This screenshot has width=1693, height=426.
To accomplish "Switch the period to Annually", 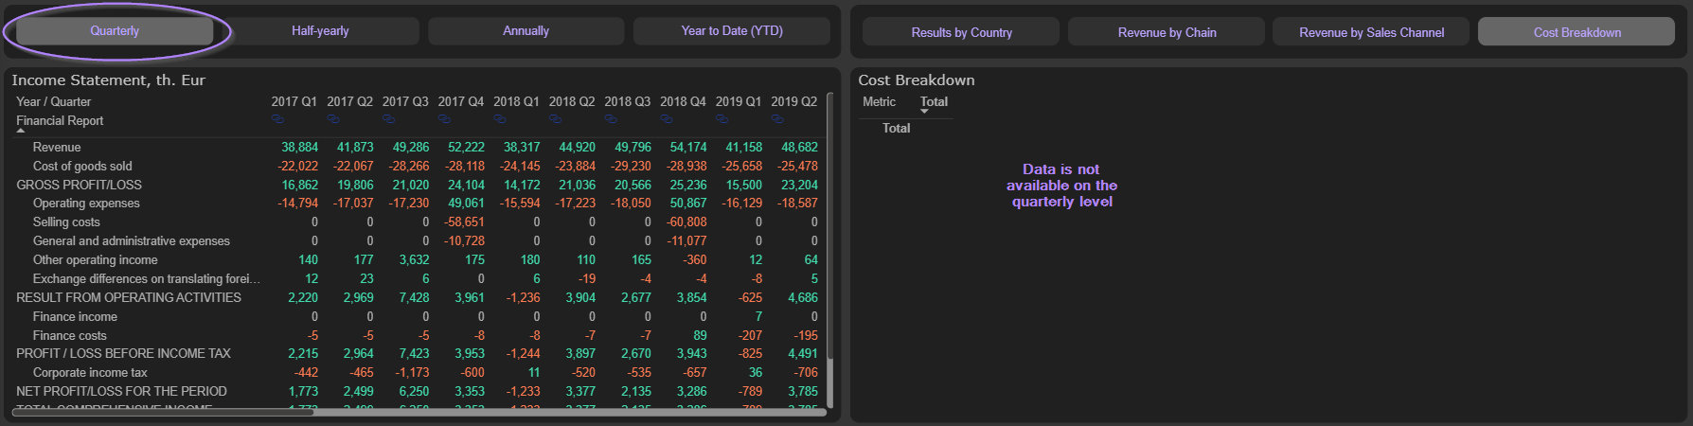I will (526, 31).
